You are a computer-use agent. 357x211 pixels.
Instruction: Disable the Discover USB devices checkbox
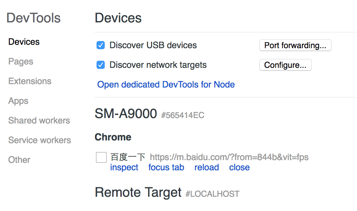pos(101,45)
